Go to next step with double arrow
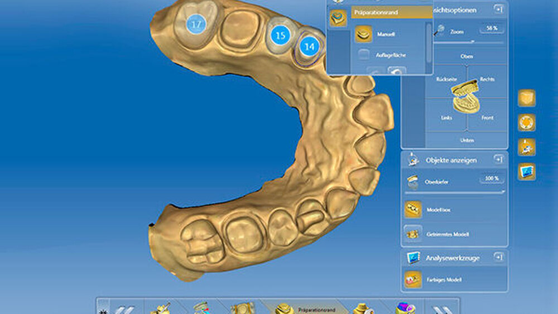Image resolution: width=558 pixels, height=314 pixels. [x=441, y=308]
